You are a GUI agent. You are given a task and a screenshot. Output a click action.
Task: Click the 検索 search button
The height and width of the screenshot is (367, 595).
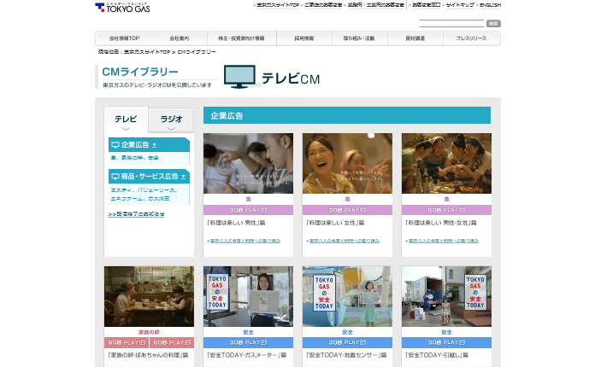point(493,24)
